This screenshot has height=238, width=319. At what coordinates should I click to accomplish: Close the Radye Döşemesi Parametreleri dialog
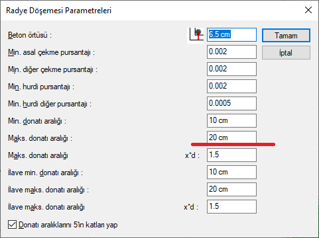coord(308,10)
